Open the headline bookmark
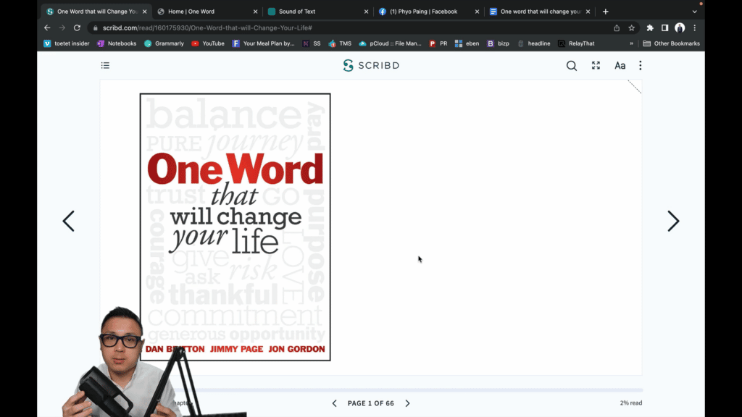 click(534, 43)
